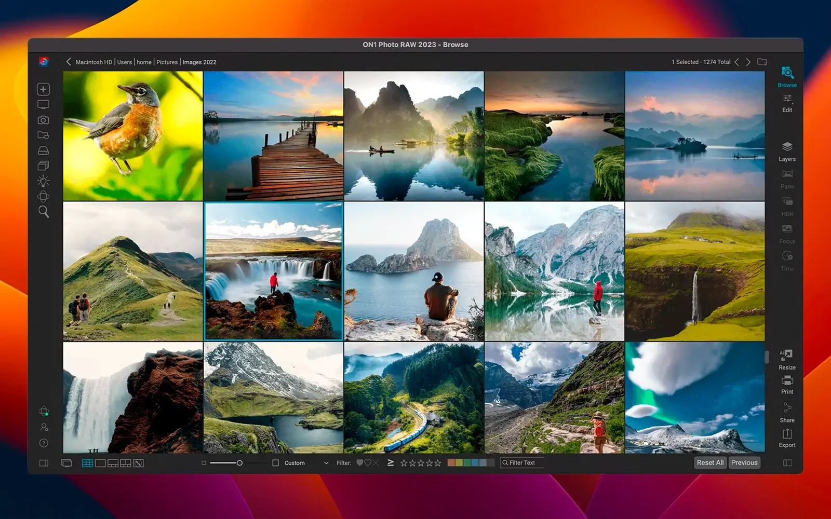Open the camera tethered shooting icon

point(44,120)
